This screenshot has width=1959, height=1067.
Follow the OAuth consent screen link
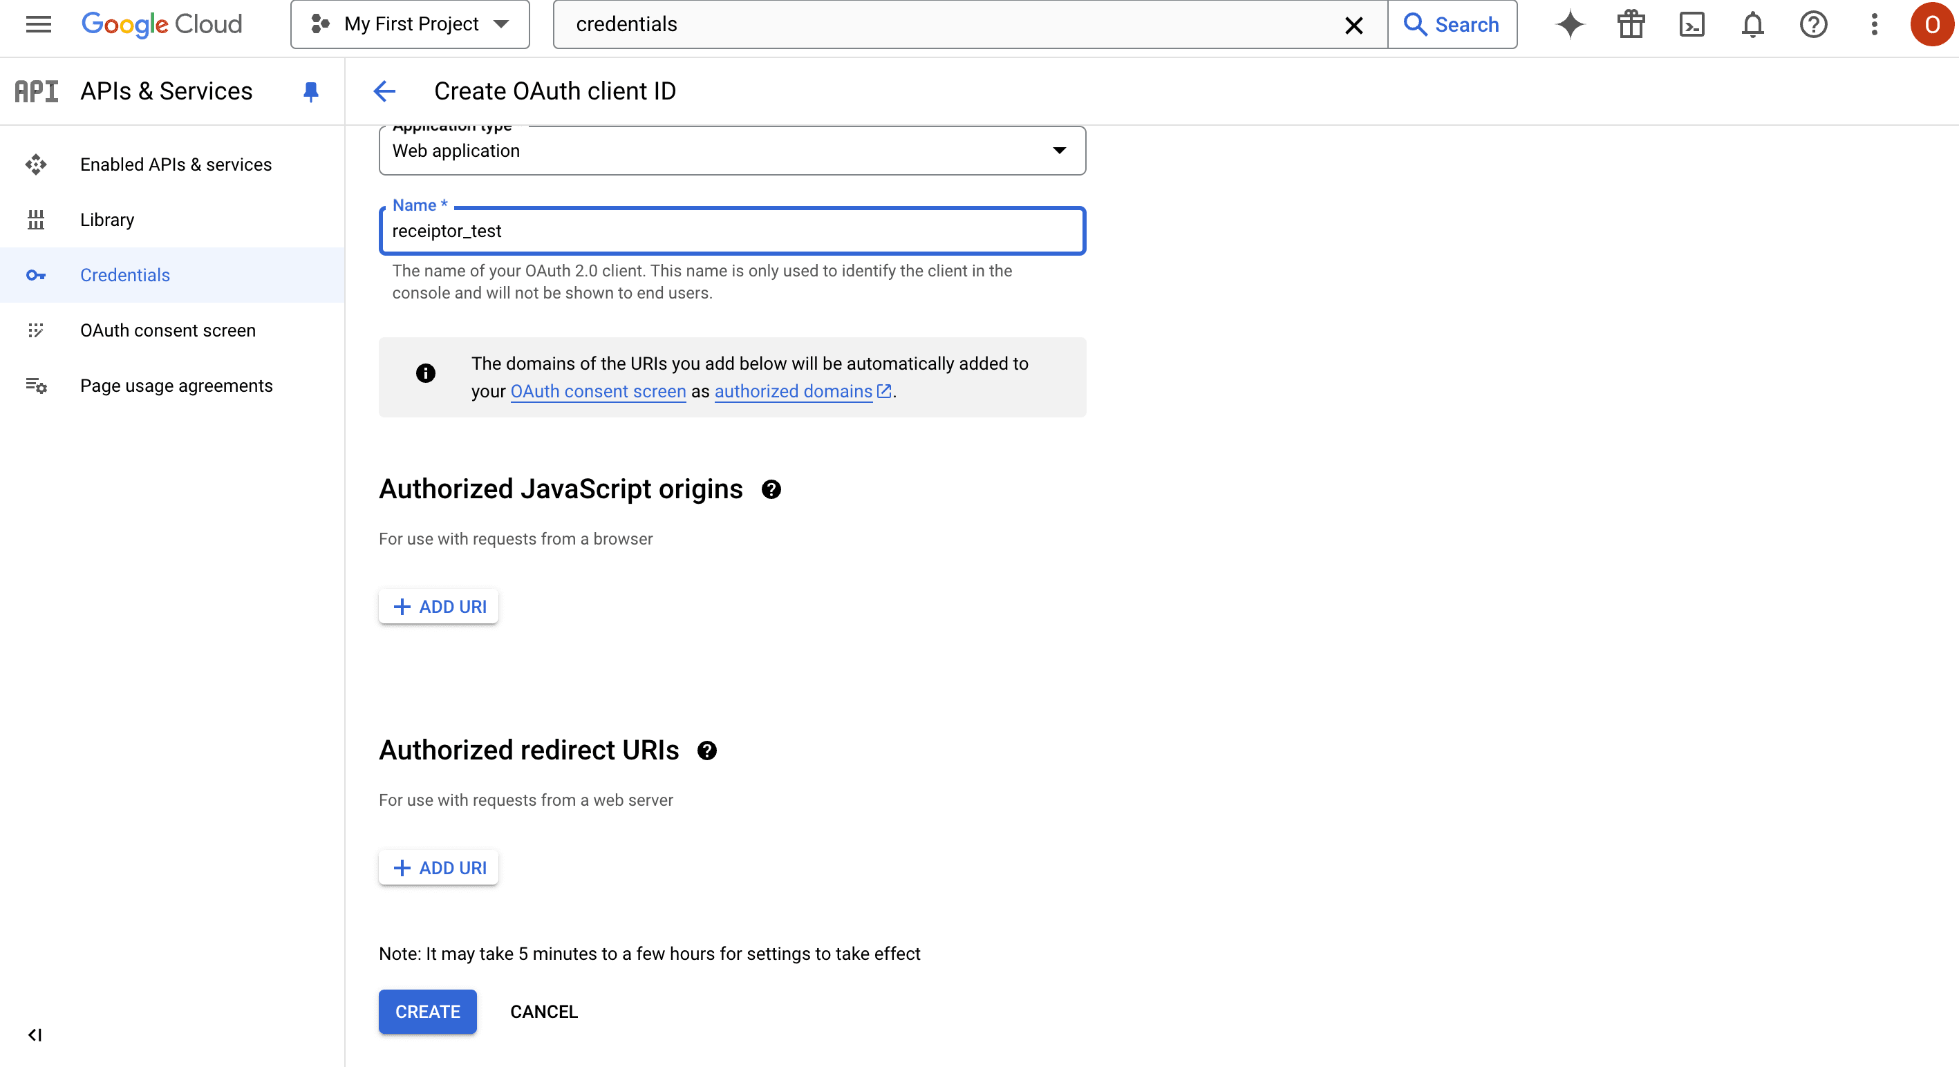pos(598,391)
